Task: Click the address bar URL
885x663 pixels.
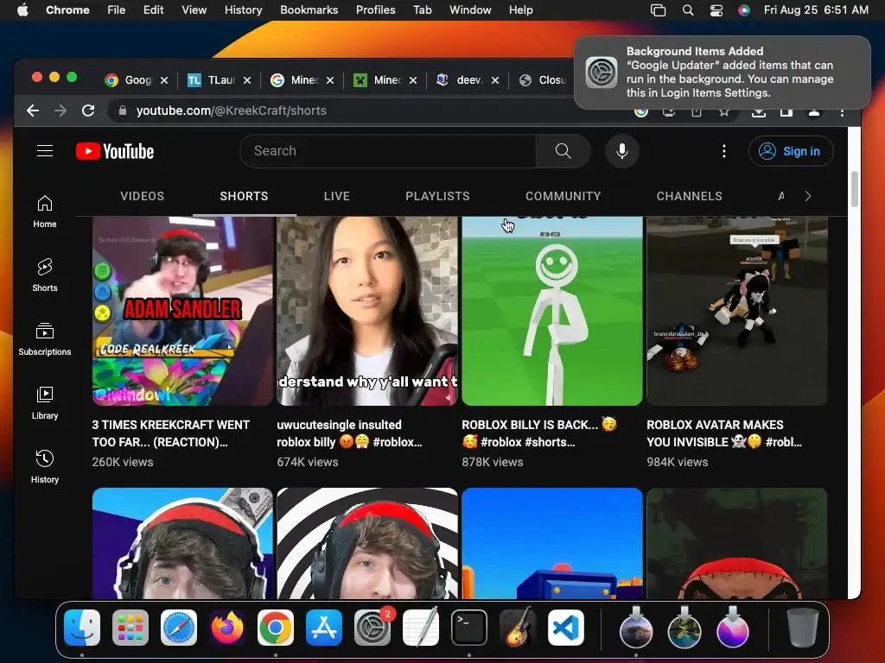Action: [x=232, y=110]
